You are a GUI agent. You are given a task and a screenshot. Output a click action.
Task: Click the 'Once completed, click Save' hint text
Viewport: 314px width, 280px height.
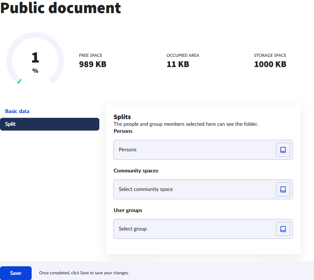click(x=84, y=273)
